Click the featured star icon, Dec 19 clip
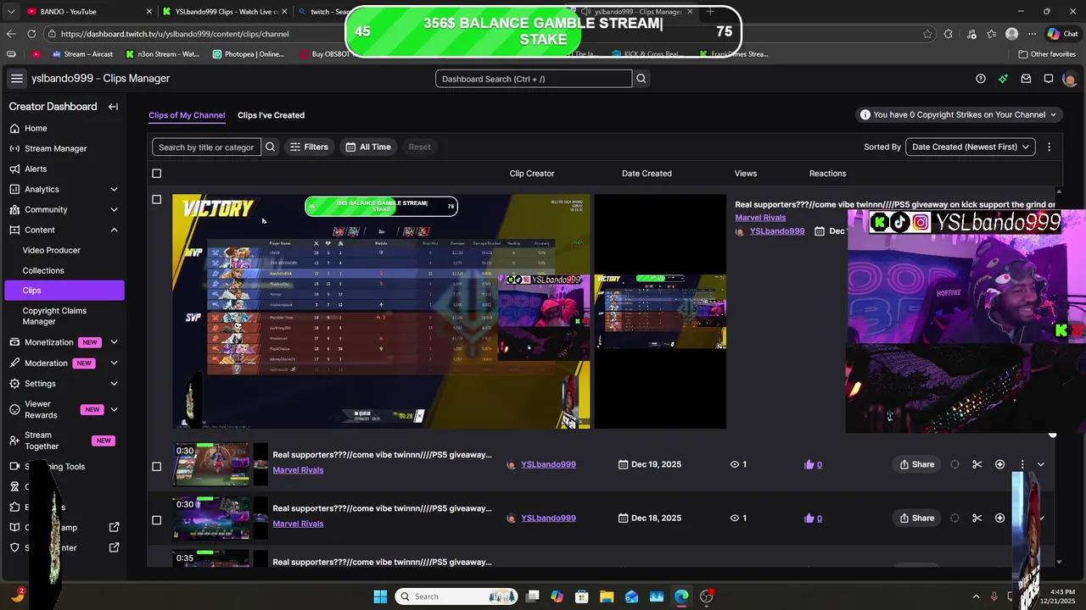This screenshot has height=610, width=1086. click(x=1000, y=464)
